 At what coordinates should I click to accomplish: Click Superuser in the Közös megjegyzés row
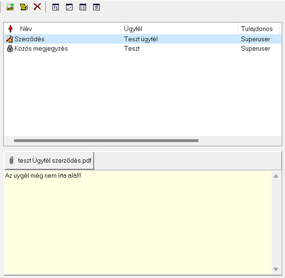[256, 49]
